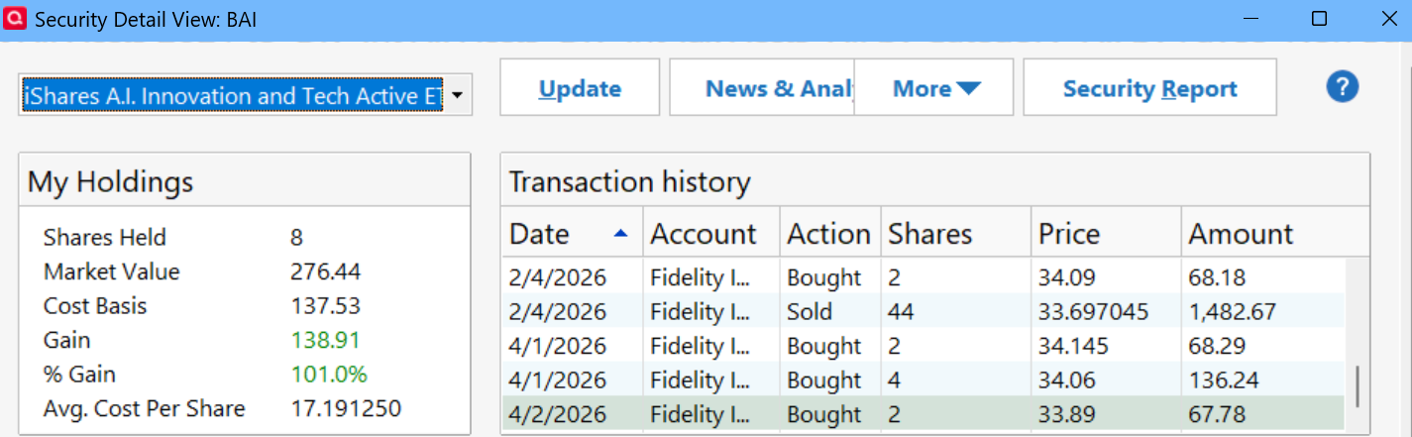
Task: Expand the More dropdown menu
Action: pos(934,88)
